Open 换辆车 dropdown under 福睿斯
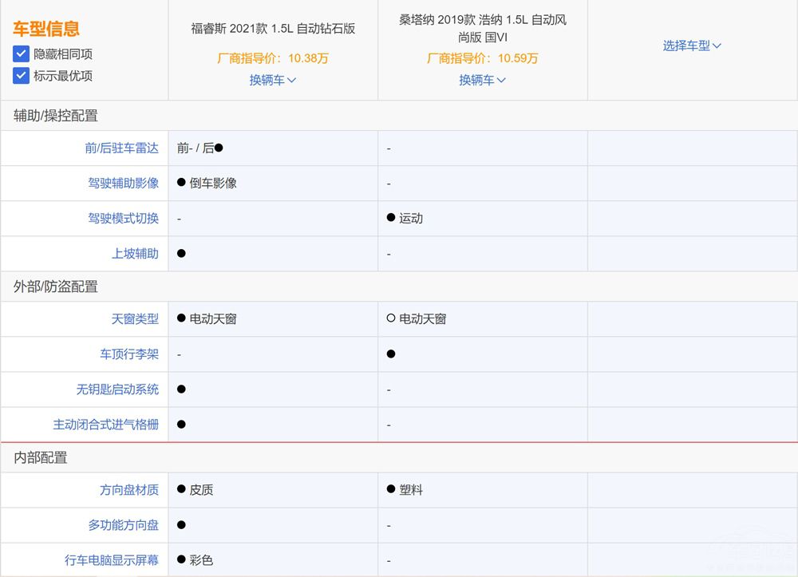This screenshot has width=798, height=577. pos(272,80)
